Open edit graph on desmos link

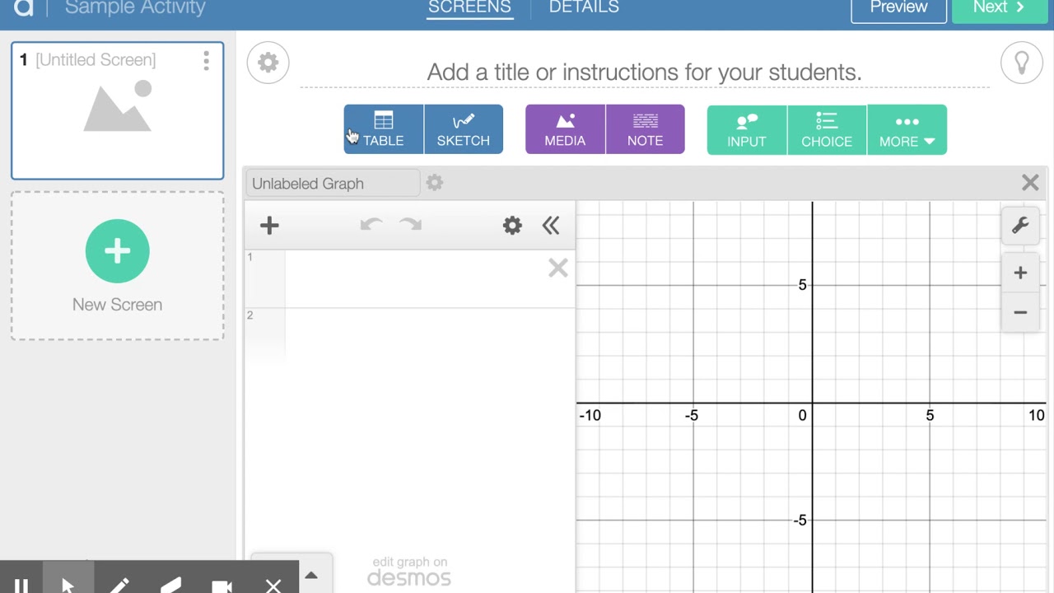[x=409, y=572]
